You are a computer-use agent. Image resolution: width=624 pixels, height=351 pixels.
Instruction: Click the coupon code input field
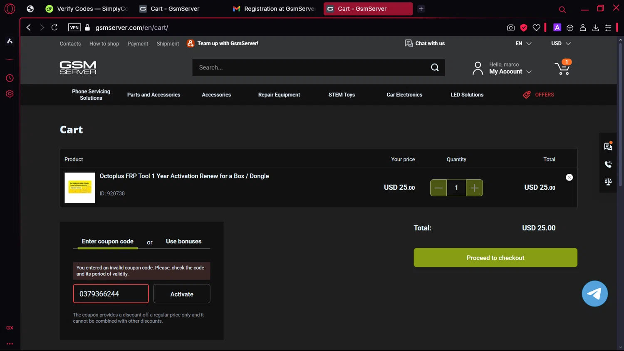[111, 294]
